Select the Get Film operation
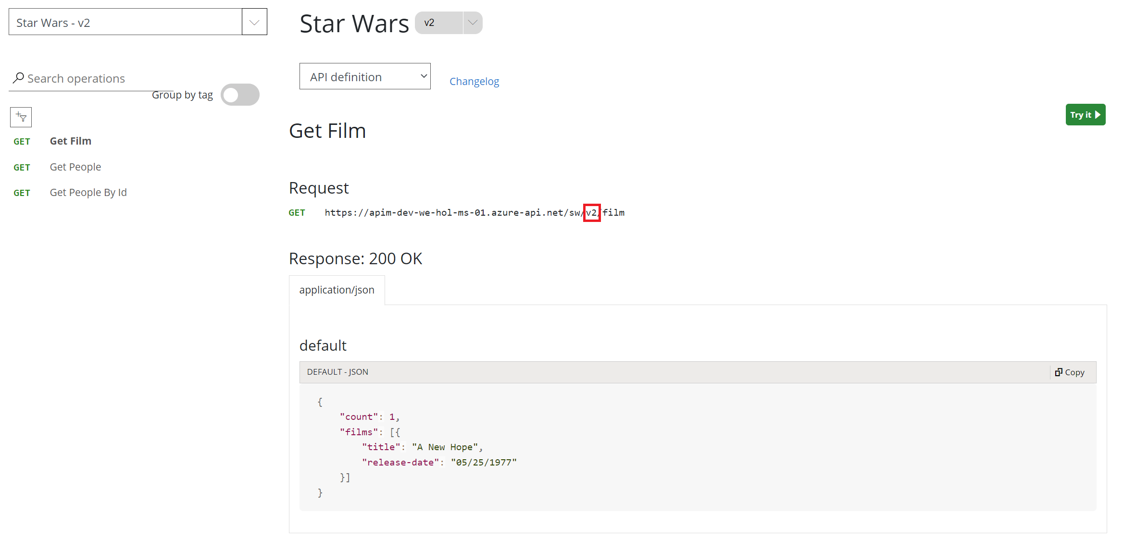 (70, 141)
